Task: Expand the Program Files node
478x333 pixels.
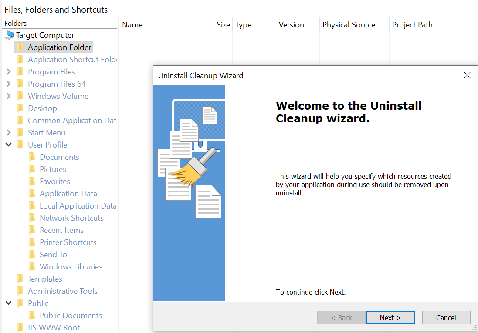Action: [9, 72]
